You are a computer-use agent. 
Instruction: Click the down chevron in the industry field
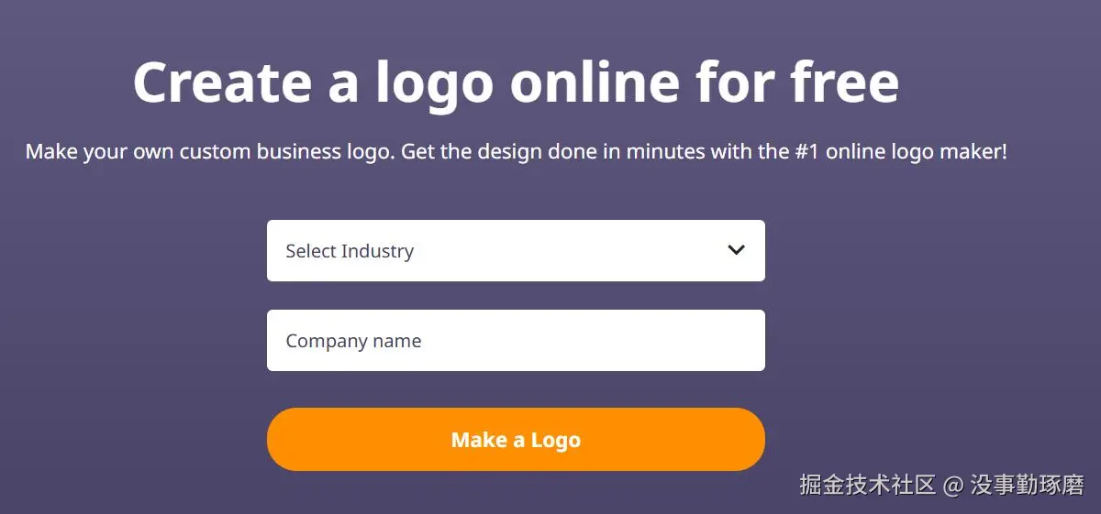[x=736, y=250]
